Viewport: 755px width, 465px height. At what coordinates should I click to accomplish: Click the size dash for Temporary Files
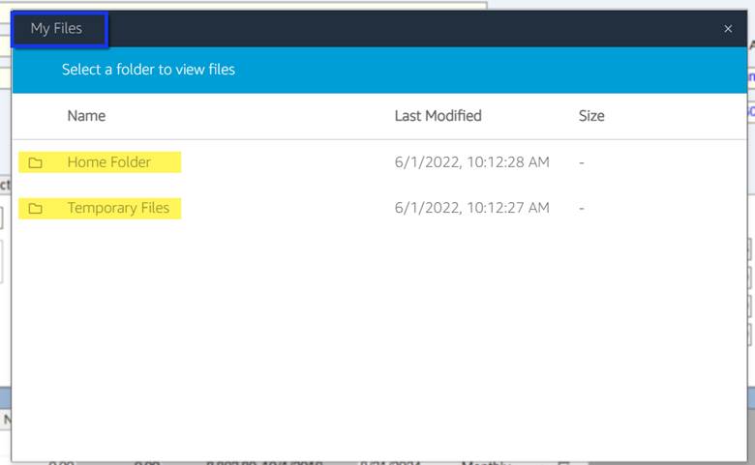pos(582,208)
